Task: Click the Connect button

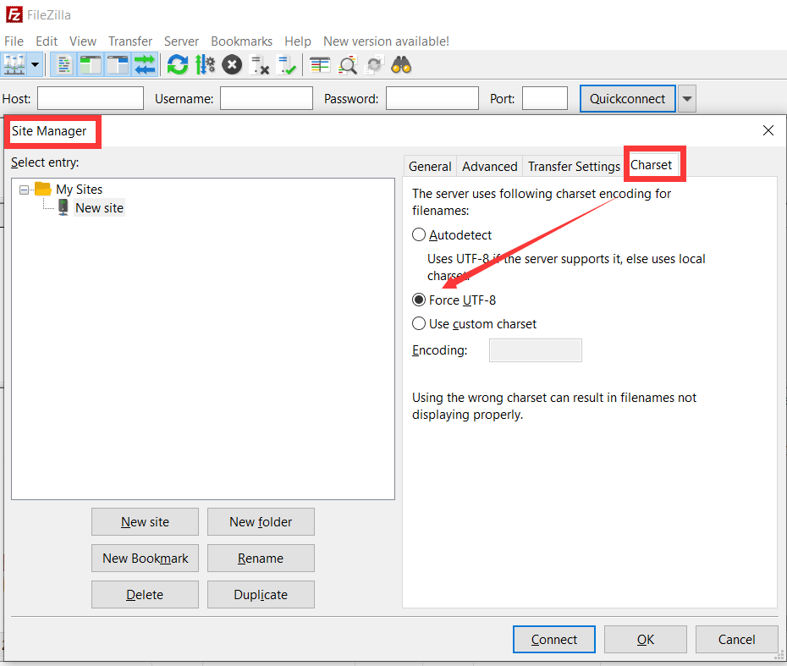Action: 554,640
